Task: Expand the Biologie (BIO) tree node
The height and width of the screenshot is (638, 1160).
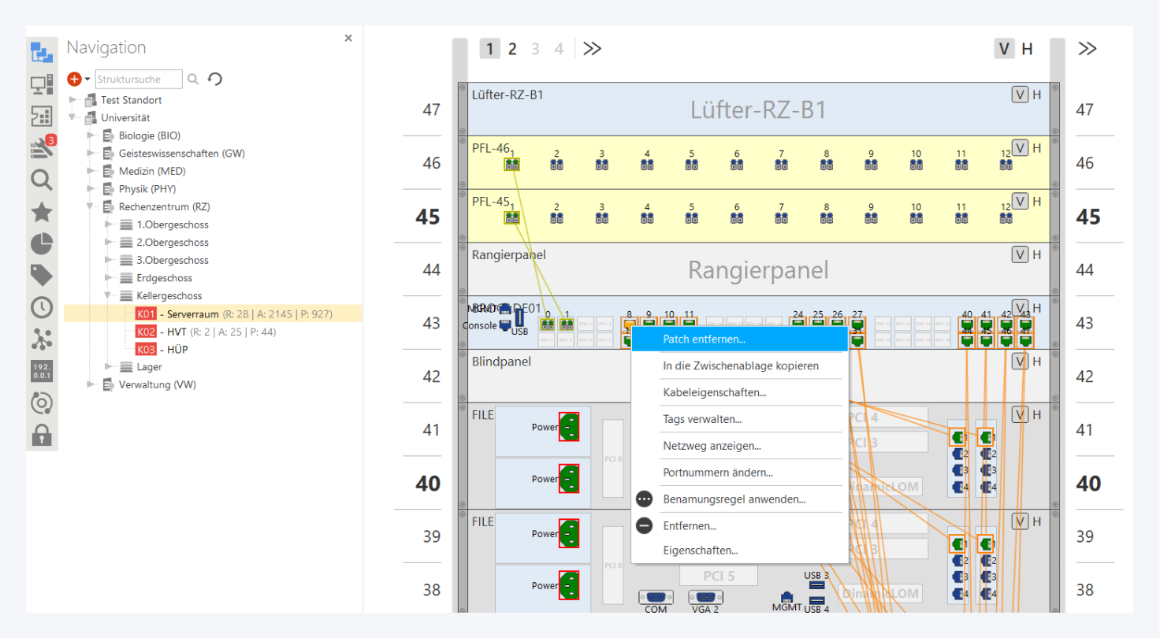Action: [x=91, y=135]
